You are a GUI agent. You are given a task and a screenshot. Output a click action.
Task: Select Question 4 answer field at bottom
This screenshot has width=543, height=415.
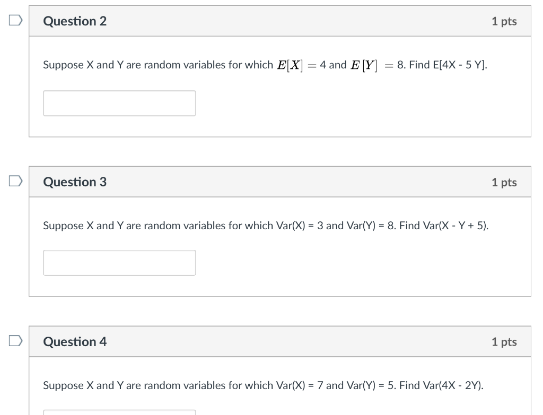[x=119, y=412]
